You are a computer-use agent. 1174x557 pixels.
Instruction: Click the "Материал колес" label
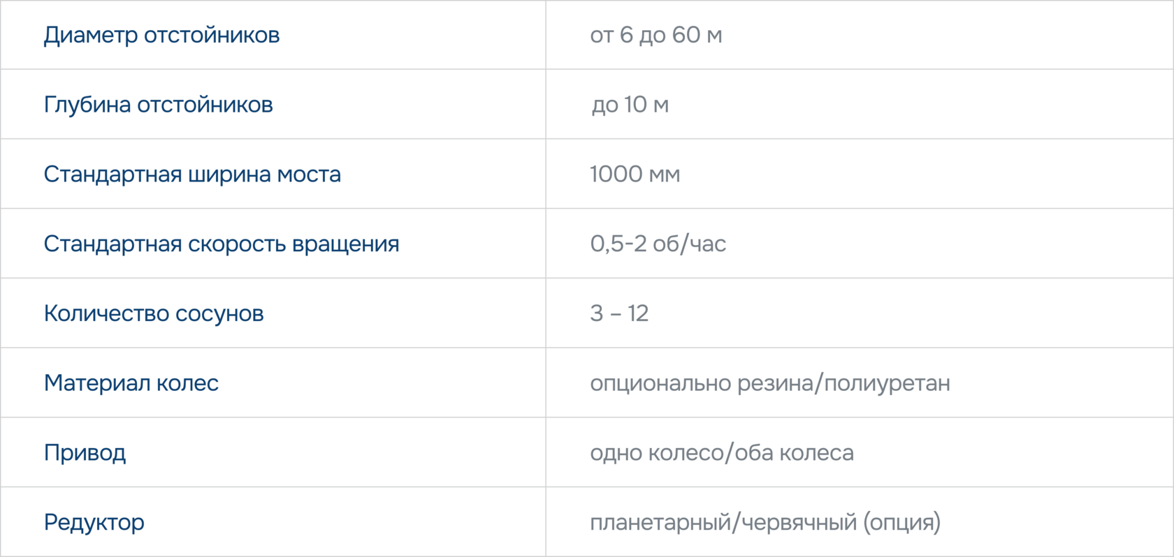point(131,383)
